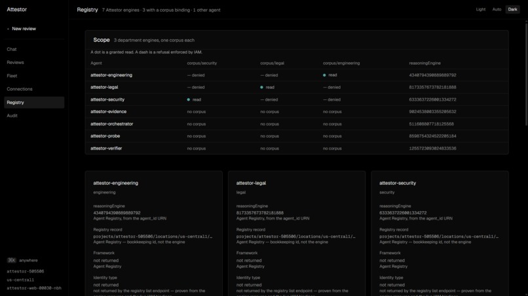Viewport: 528px width, 296px height.
Task: Click the green read dot for attestor-legal
Action: [261, 88]
